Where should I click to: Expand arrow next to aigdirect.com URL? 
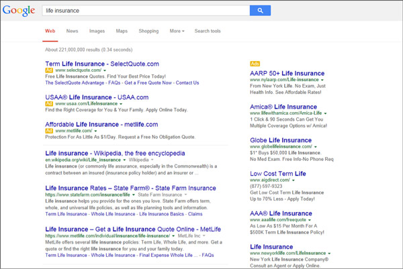click(x=294, y=180)
